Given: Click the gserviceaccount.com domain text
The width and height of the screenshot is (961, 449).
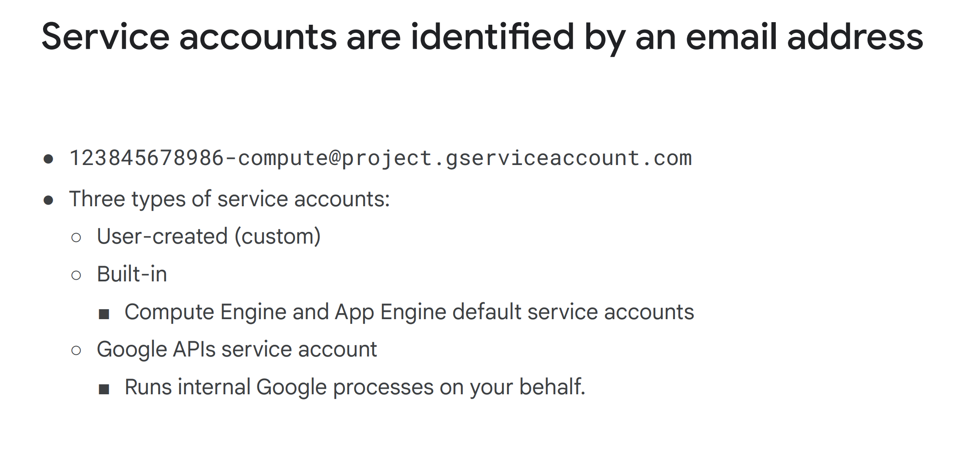Looking at the screenshot, I should tap(568, 158).
